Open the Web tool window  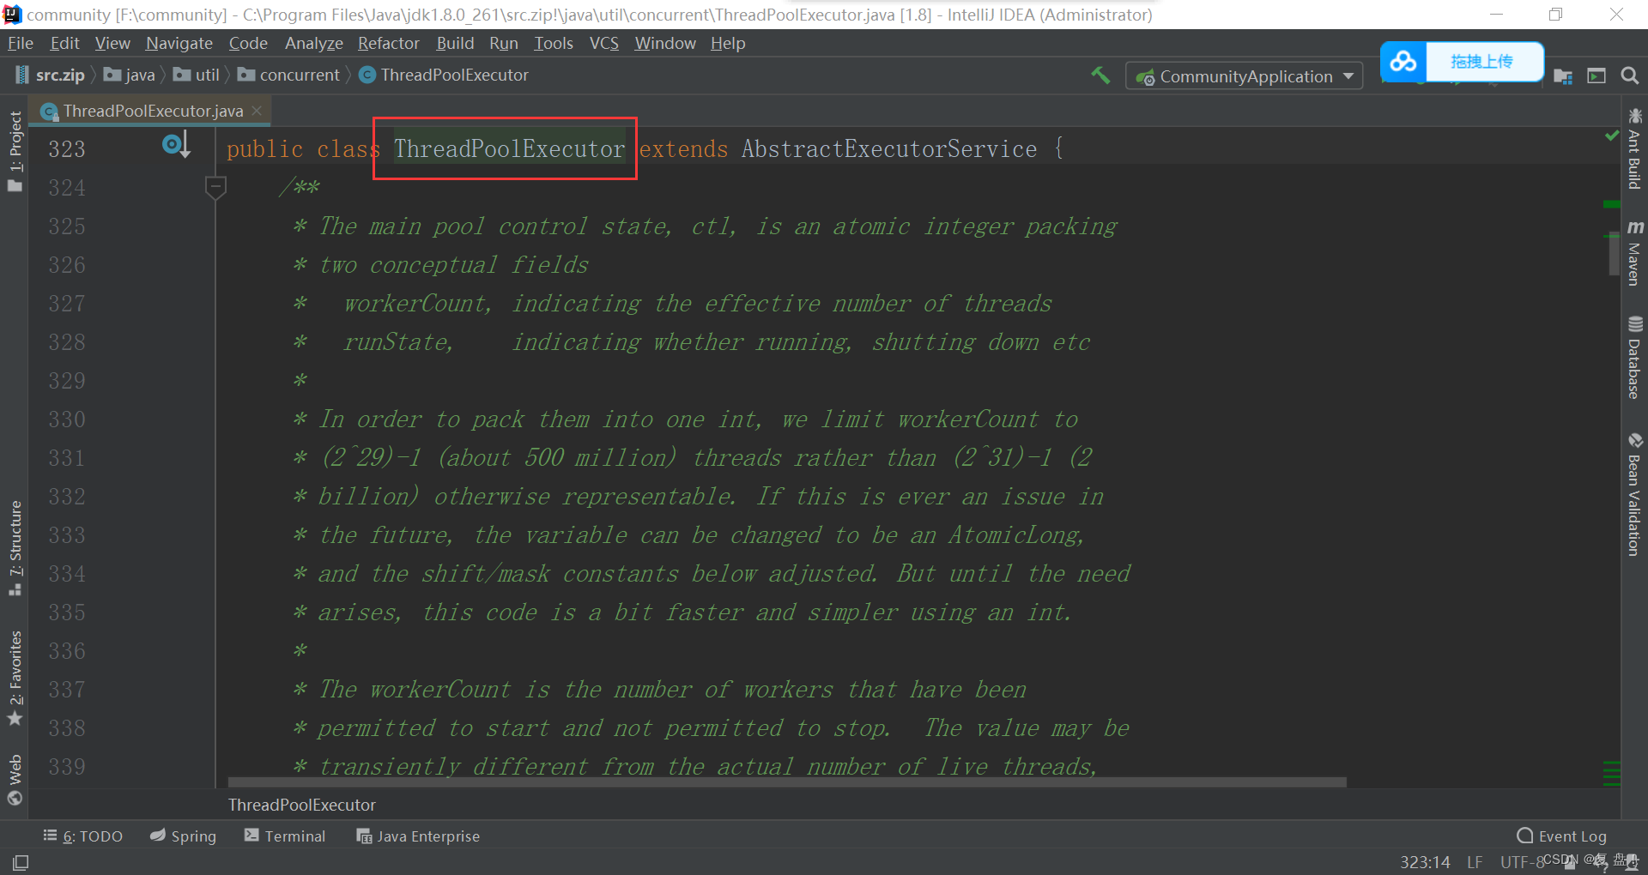click(15, 779)
